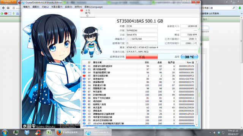This screenshot has width=243, height=136.
Task: Click the chibi Shizuku character image
Action: pos(92,42)
